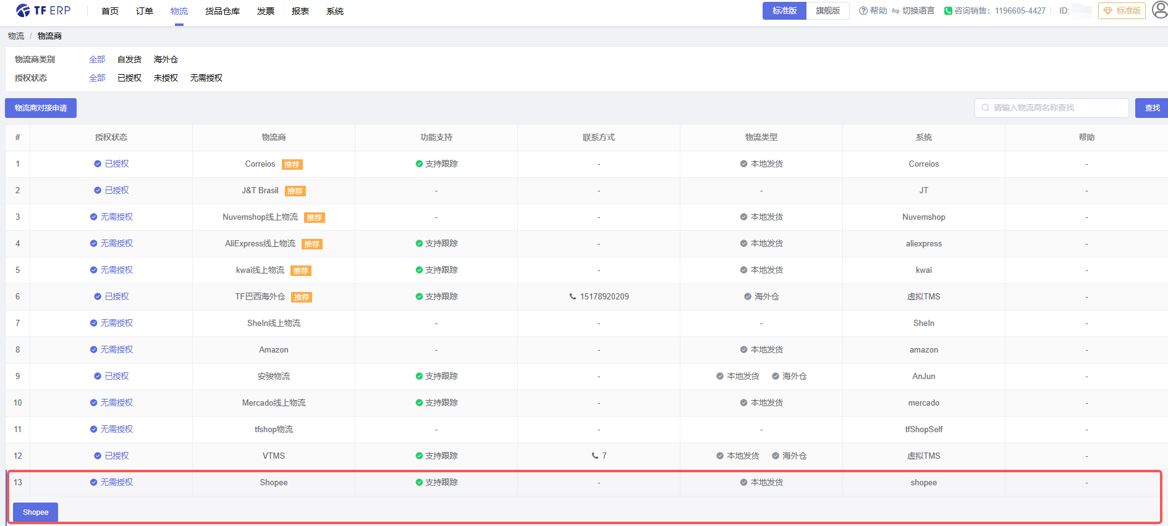Open the 货品仓库 menu
The height and width of the screenshot is (526, 1168).
point(222,11)
